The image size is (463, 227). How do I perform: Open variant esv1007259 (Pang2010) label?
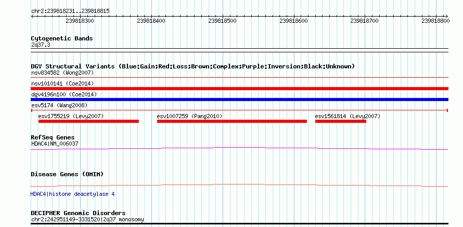(x=189, y=116)
